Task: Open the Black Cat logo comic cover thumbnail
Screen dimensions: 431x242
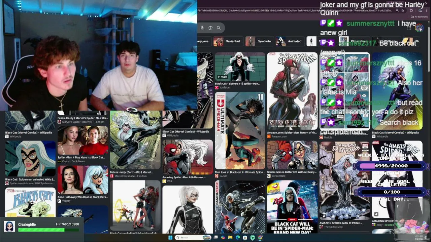Action: (x=30, y=202)
